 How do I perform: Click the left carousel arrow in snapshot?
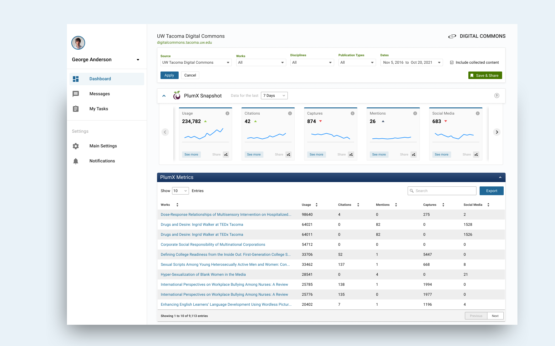165,132
